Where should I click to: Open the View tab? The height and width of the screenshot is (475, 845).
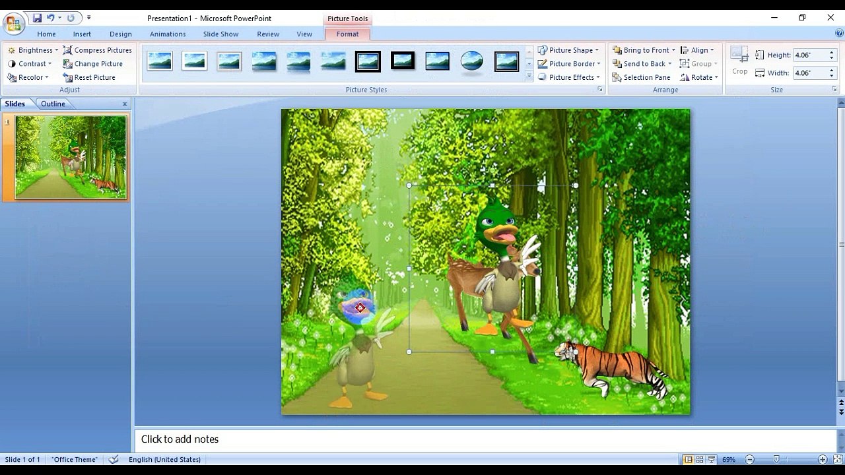[x=304, y=34]
